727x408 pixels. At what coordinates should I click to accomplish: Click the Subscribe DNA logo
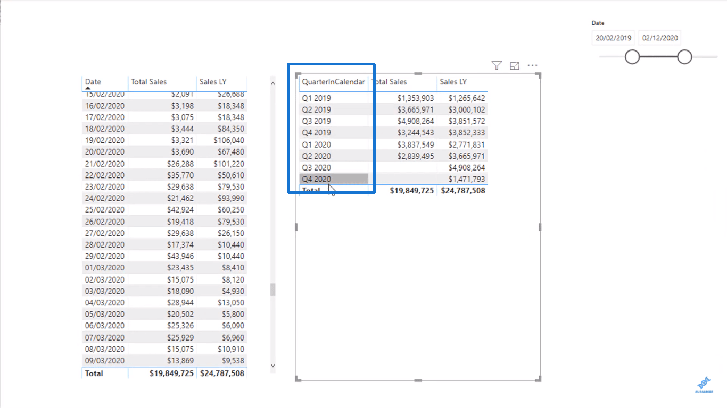coord(704,385)
